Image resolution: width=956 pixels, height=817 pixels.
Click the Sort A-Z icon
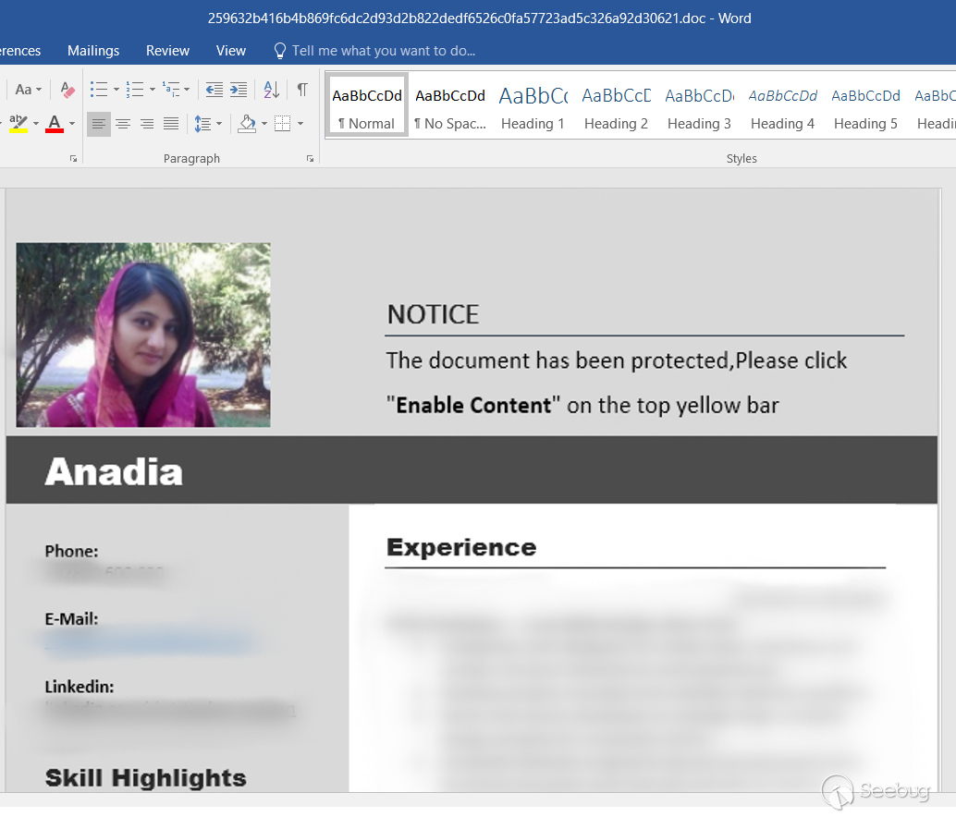point(271,90)
